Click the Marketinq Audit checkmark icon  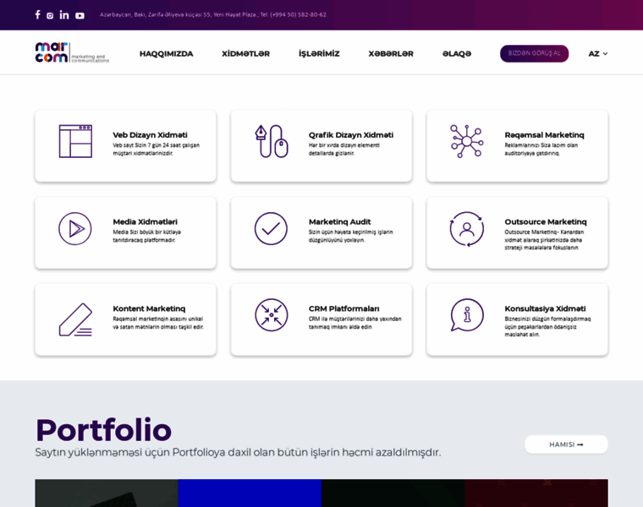tap(271, 228)
